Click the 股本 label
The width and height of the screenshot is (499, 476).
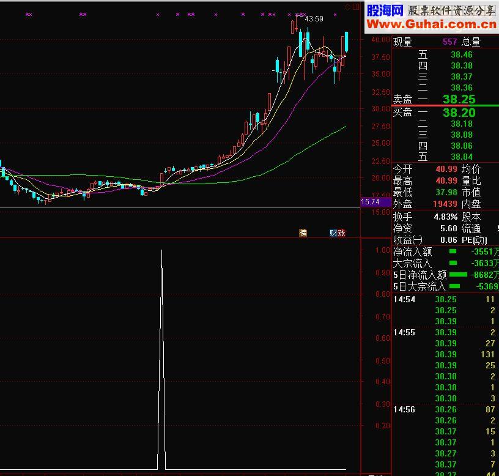point(471,217)
